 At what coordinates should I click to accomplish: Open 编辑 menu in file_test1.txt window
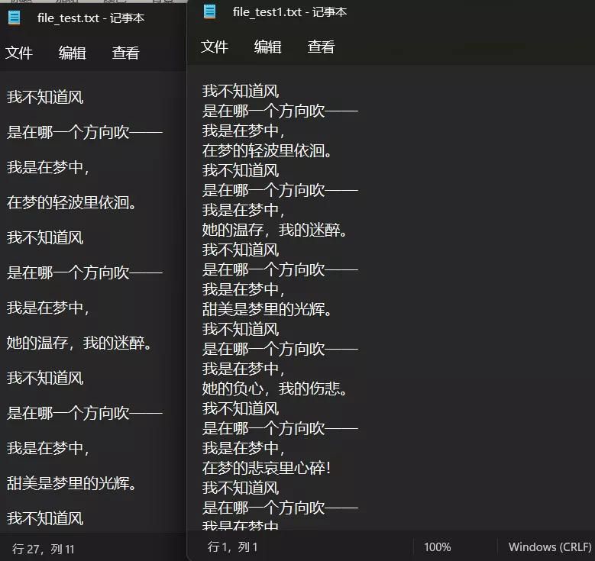268,47
